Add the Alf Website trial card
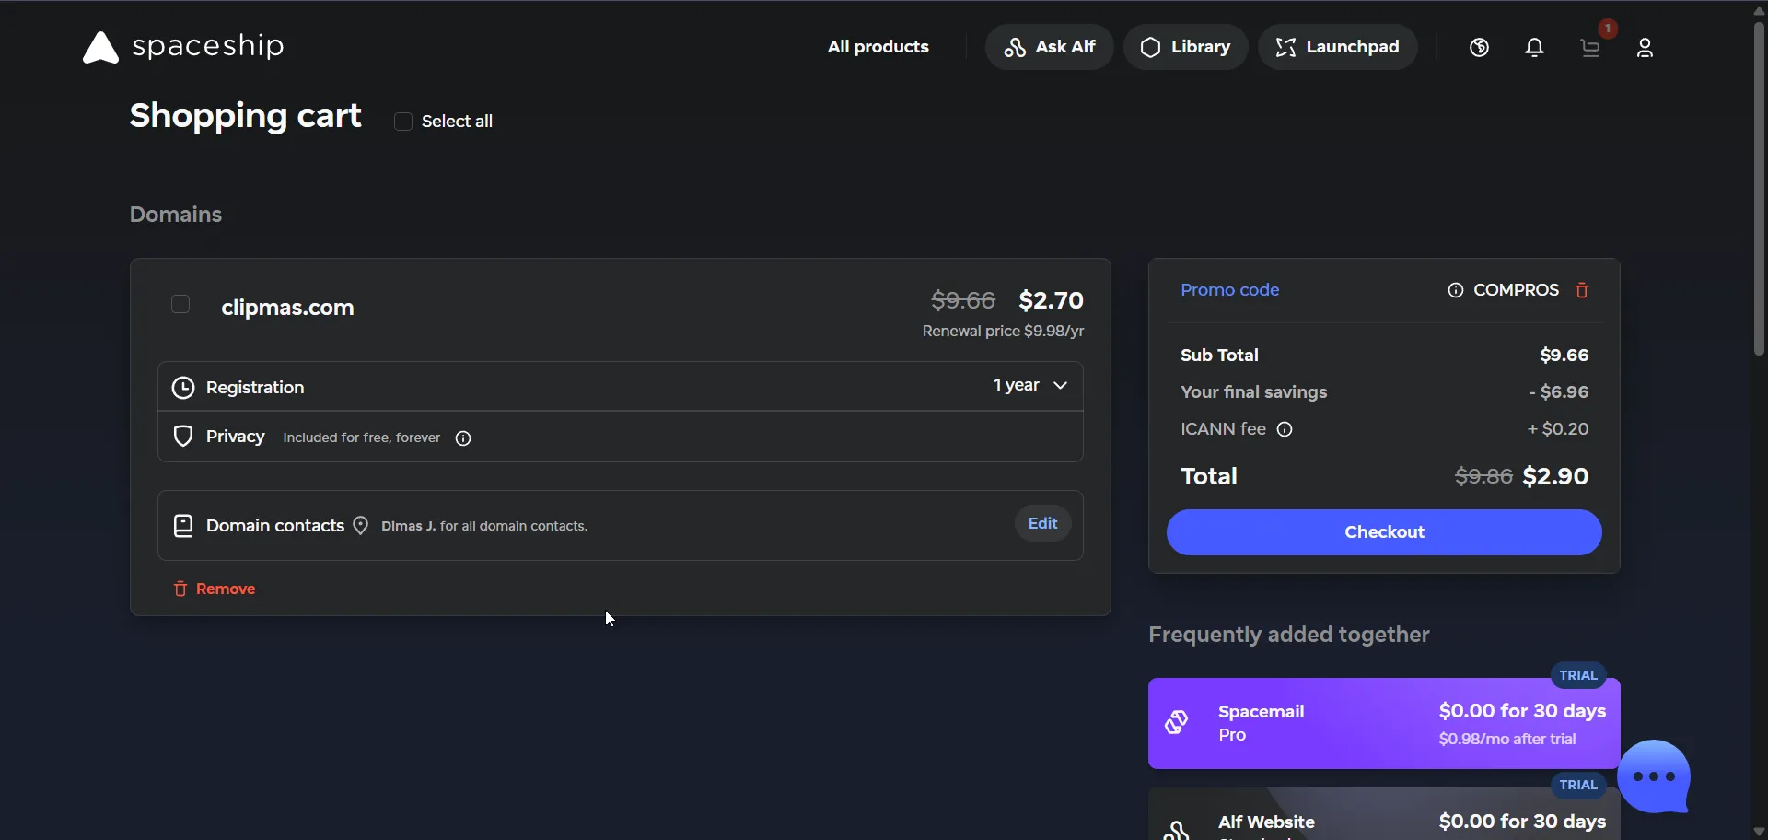 1384,814
